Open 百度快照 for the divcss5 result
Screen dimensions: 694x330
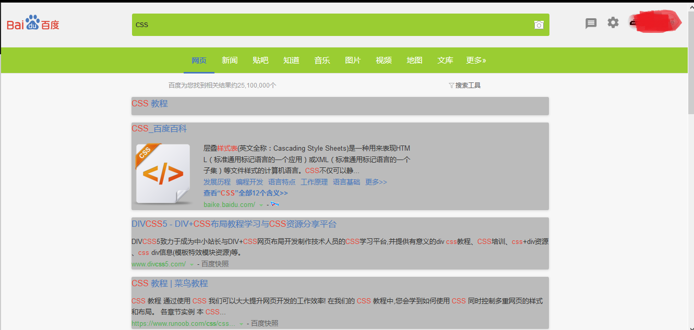pos(215,264)
